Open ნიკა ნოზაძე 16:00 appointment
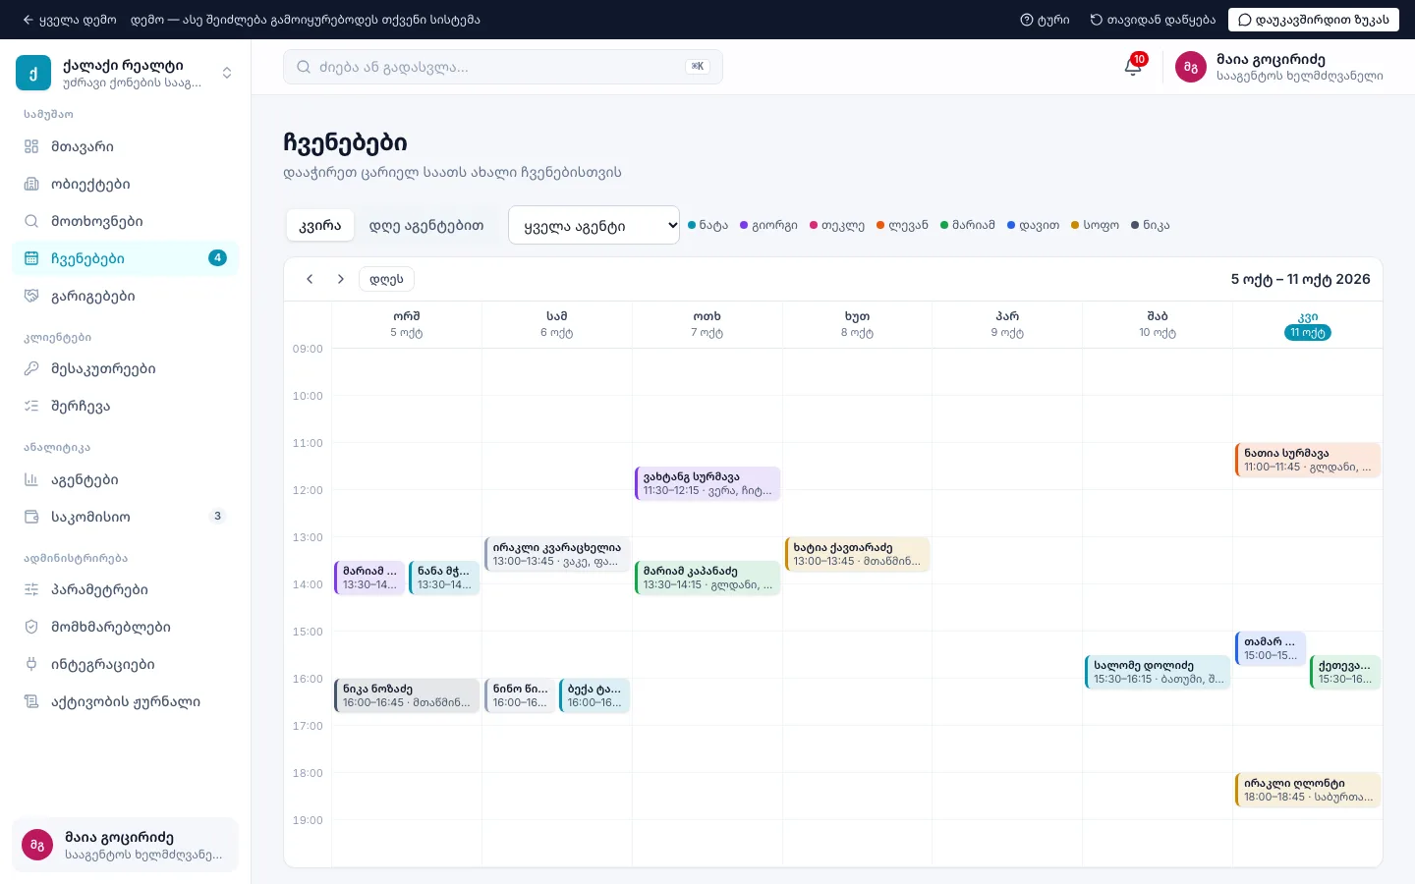This screenshot has width=1415, height=884. click(407, 695)
